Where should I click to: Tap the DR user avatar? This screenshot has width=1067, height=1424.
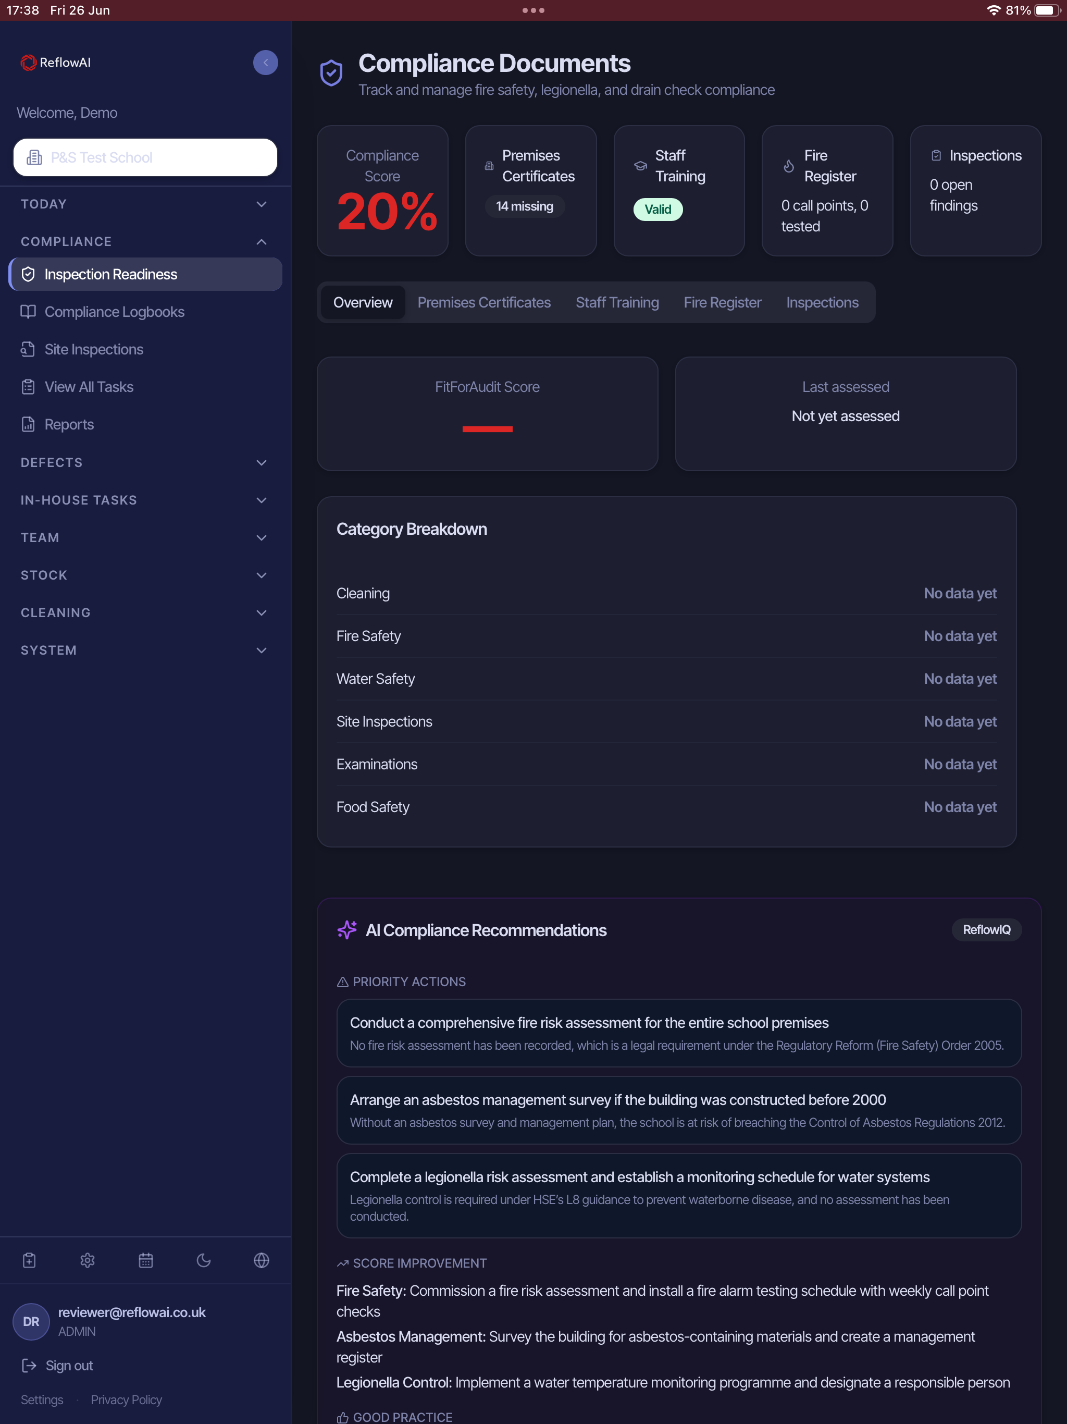(x=31, y=1322)
